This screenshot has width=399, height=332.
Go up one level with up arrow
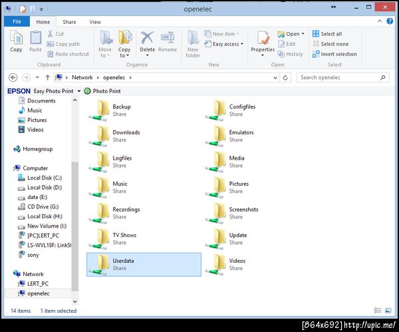[x=47, y=77]
